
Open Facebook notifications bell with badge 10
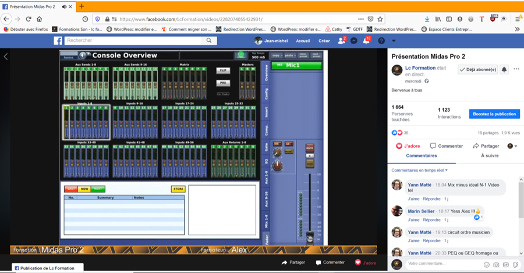point(367,40)
